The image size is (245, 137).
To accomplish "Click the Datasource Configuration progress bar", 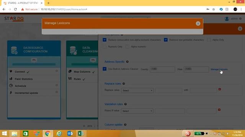I will click(34, 64).
